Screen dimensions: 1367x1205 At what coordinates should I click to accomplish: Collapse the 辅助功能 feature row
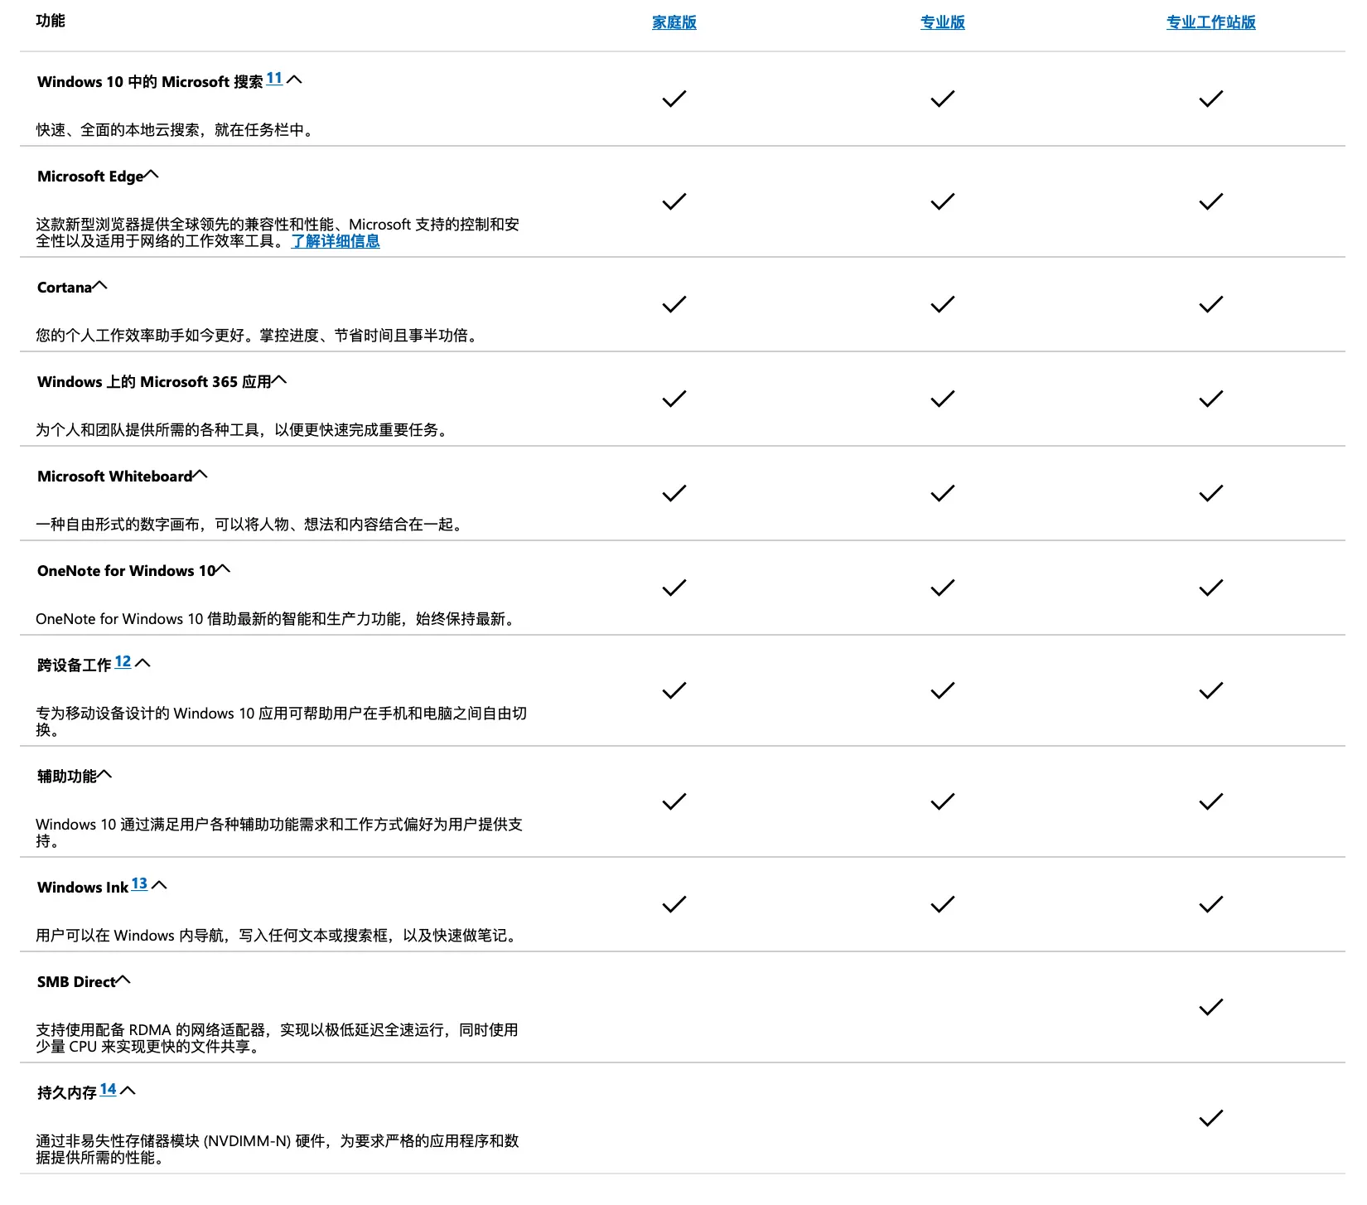pos(104,775)
